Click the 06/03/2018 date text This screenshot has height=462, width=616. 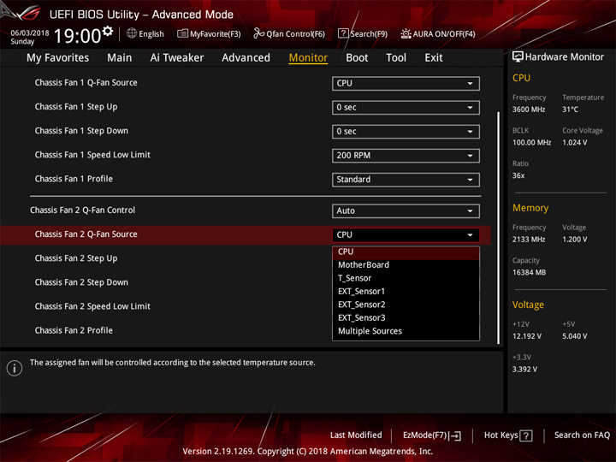(x=30, y=33)
